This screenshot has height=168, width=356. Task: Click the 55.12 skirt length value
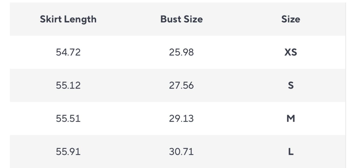(x=68, y=85)
